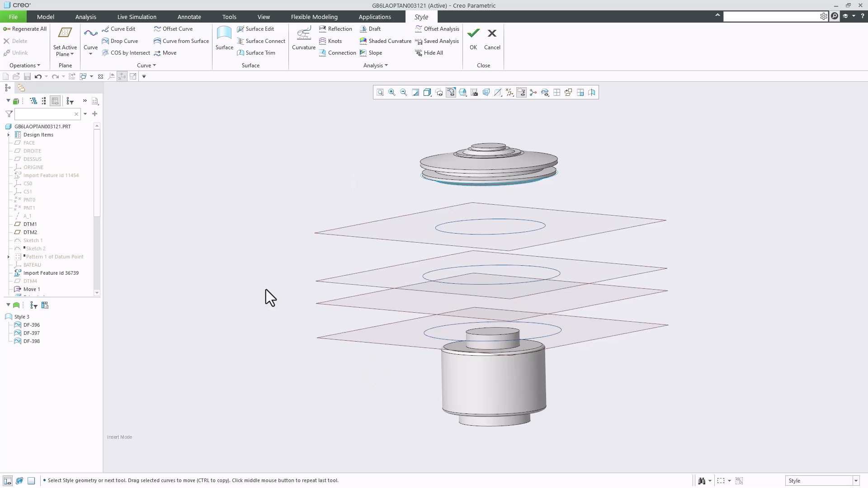868x488 pixels.
Task: Open the Surface tool
Action: pos(224,38)
